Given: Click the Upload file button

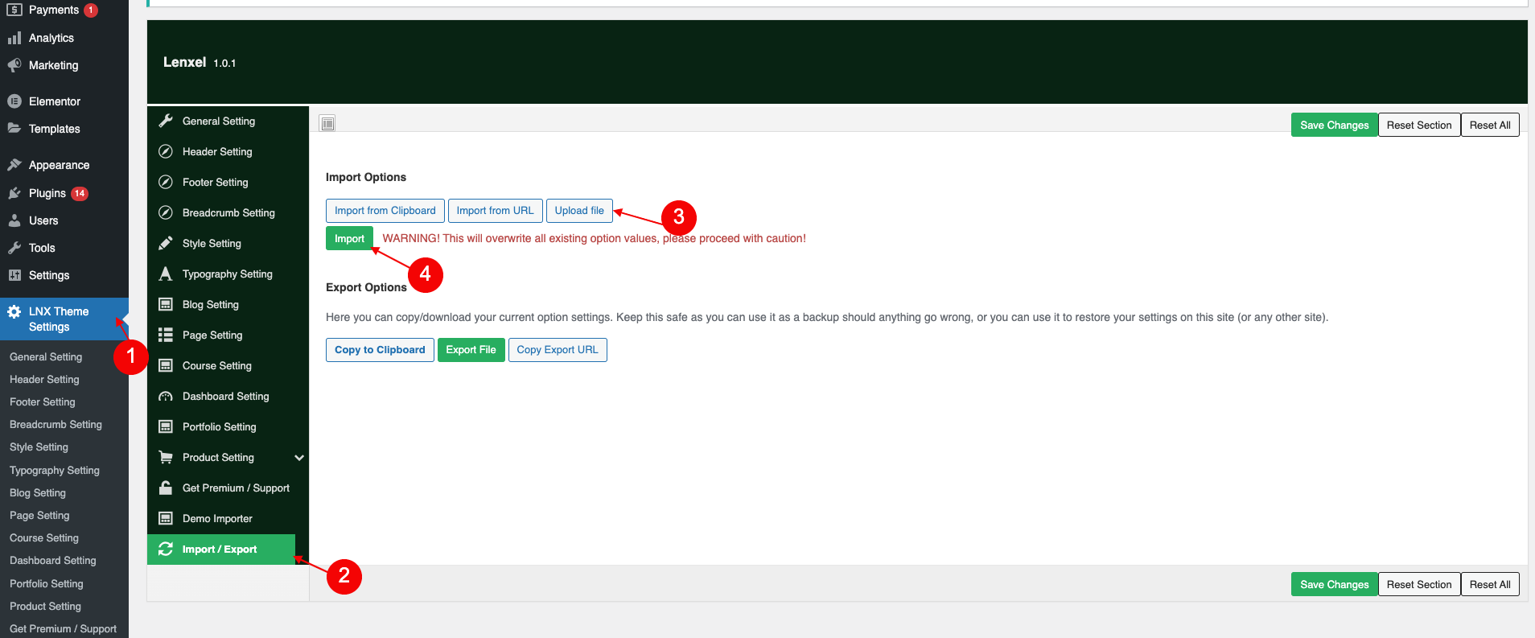Looking at the screenshot, I should click(579, 211).
